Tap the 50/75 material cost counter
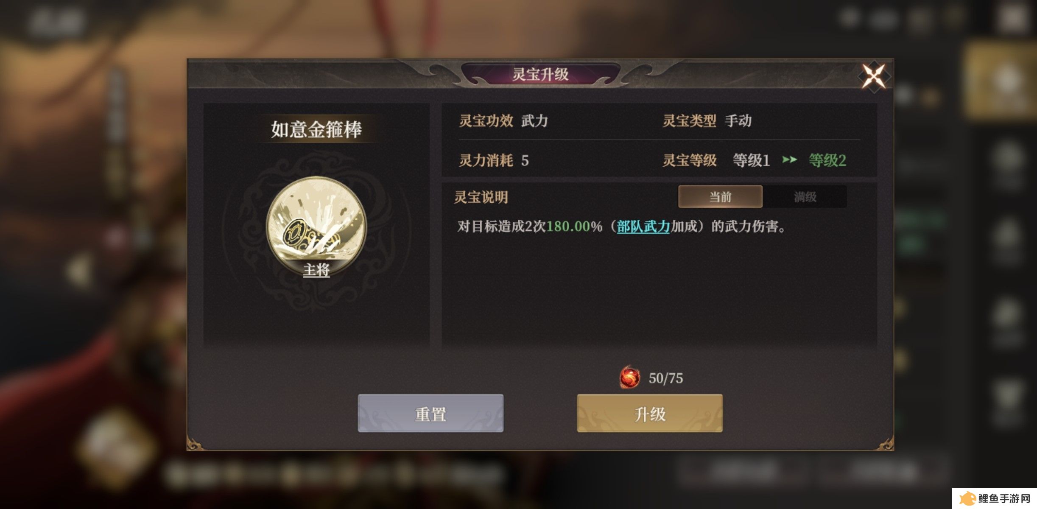 click(665, 378)
